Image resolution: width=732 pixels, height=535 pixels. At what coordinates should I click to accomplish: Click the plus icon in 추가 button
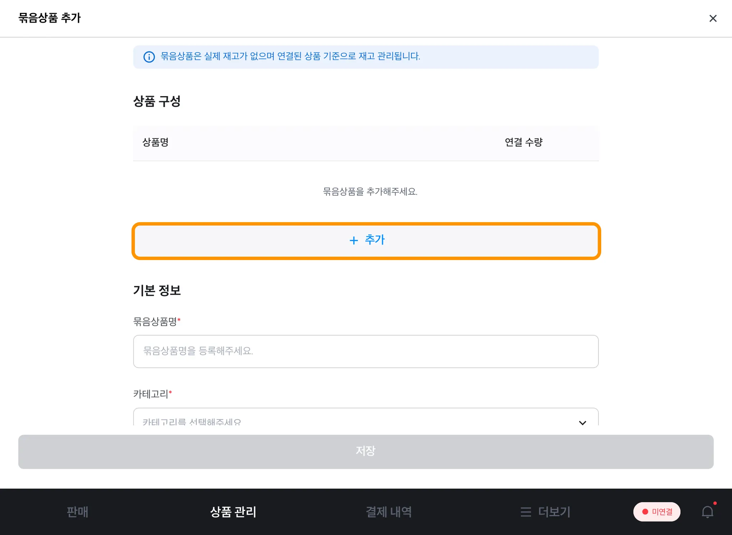click(x=353, y=240)
